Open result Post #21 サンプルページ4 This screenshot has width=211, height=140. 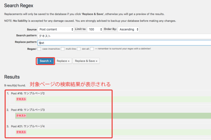coord(28,126)
